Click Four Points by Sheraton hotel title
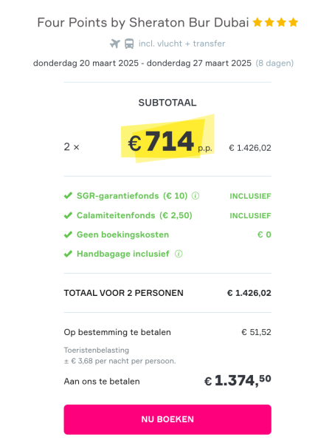The width and height of the screenshot is (332, 443). 143,23
